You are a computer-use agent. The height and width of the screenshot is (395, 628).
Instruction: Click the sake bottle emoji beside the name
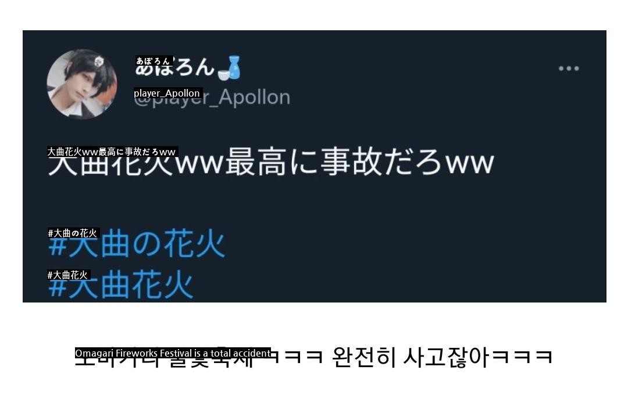pos(230,68)
